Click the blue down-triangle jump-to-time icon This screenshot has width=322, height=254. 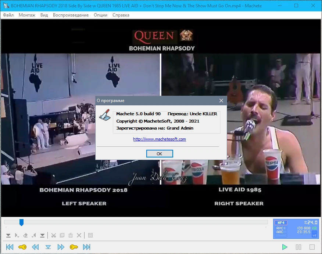pos(48,247)
